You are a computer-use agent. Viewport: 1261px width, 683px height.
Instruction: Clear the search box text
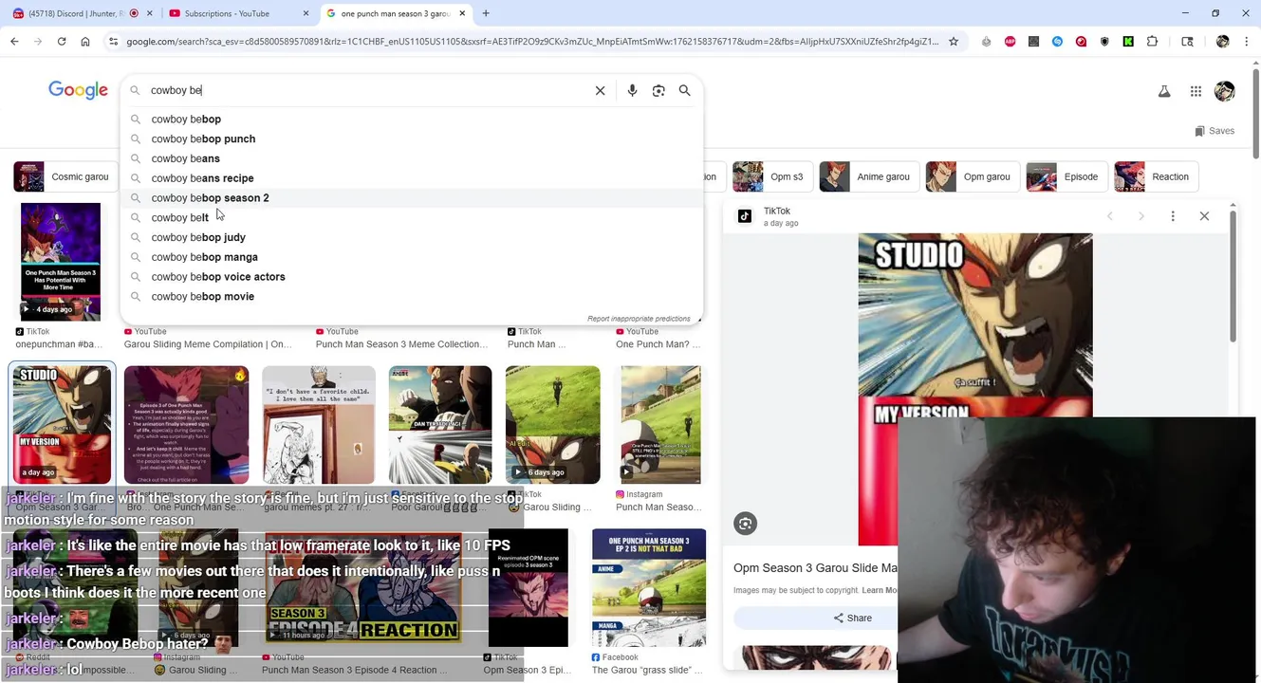600,90
